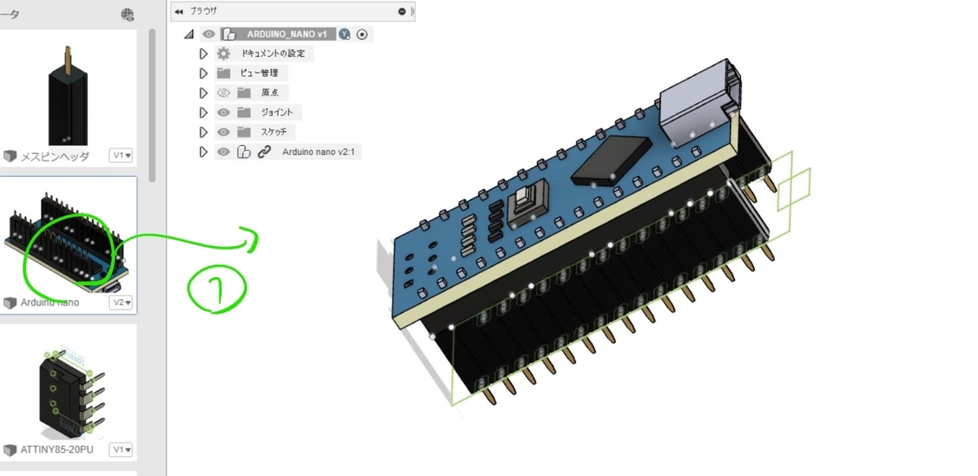
Task: Click the cube icon beside ATTINY85-20PU
Action: tap(10, 450)
